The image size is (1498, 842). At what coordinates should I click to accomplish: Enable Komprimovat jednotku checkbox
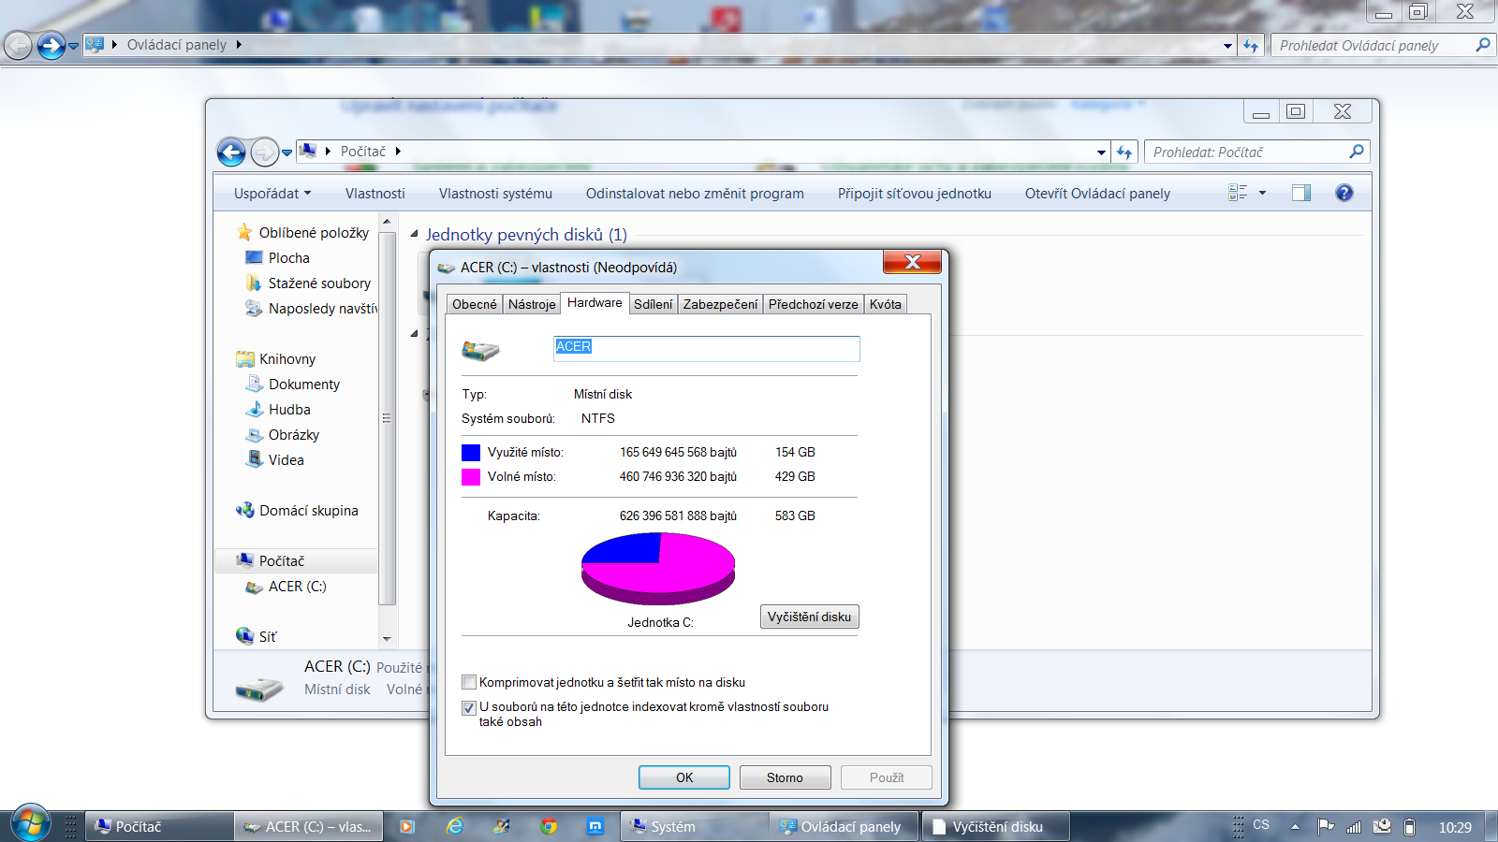point(469,682)
